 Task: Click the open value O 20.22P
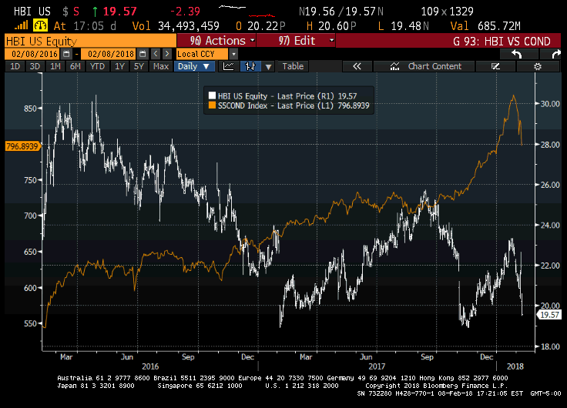click(260, 26)
